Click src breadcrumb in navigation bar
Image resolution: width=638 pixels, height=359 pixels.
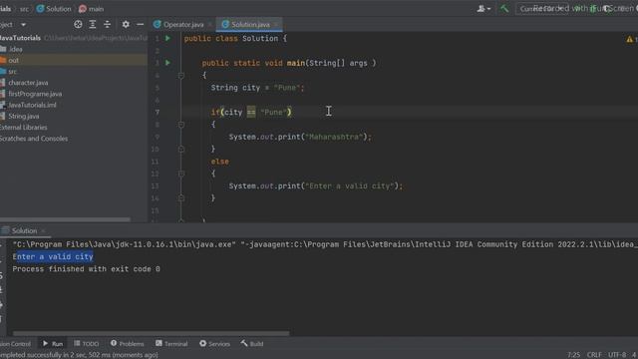(24, 9)
